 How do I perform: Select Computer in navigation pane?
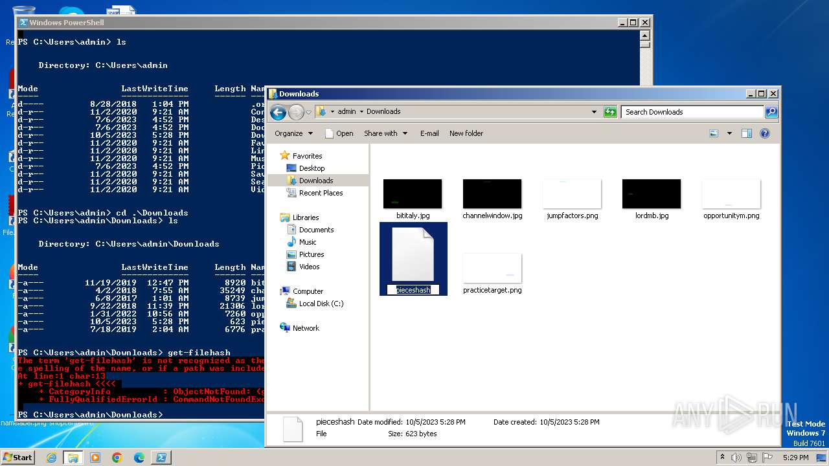click(x=308, y=291)
